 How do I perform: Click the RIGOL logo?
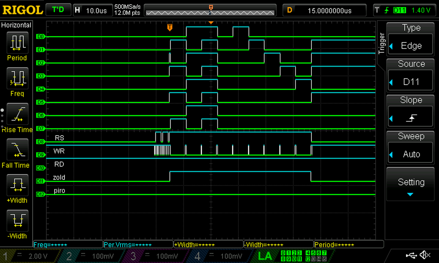click(x=22, y=10)
